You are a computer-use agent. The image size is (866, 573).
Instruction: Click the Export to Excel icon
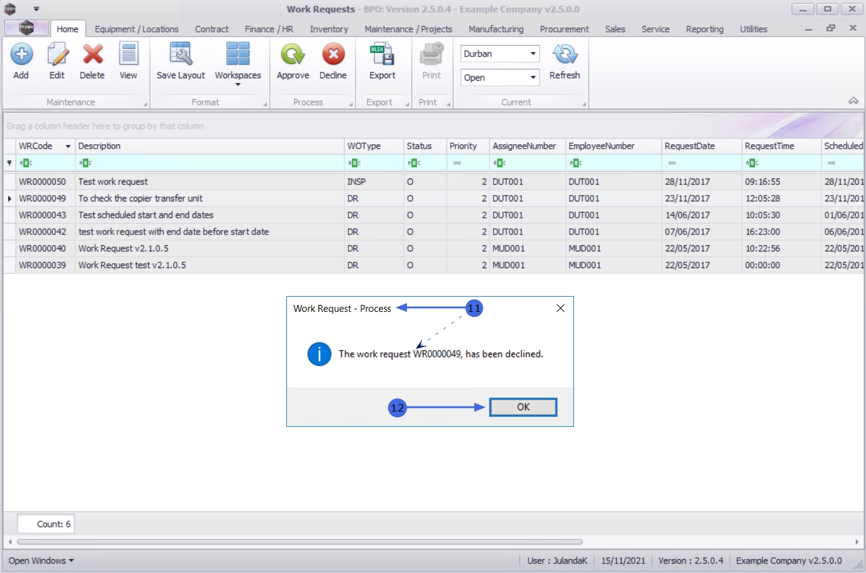[382, 55]
